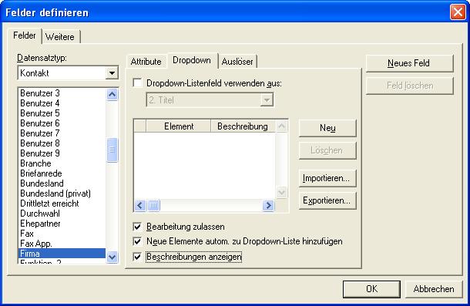Screen dimensions: 470x306
Task: Uncheck 'Beschreibungen anzeigen' checkbox
Action: point(137,257)
